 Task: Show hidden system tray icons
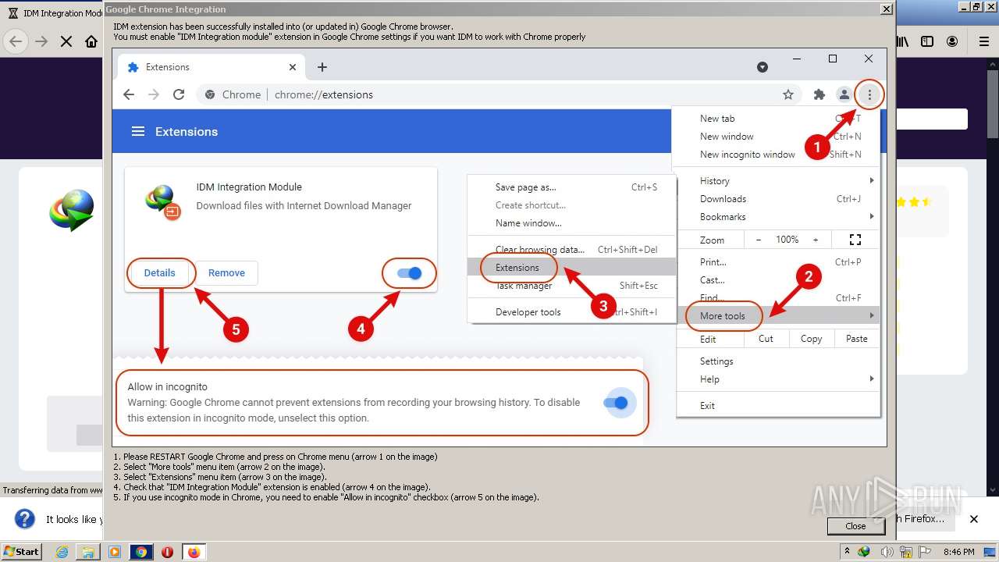tap(847, 552)
